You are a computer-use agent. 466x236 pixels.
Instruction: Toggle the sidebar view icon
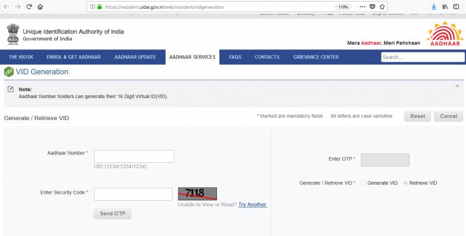[x=456, y=7]
